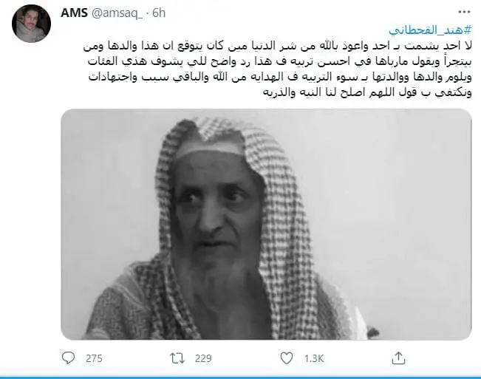This screenshot has width=481, height=379.
Task: Click the AMS display name
Action: [x=74, y=13]
